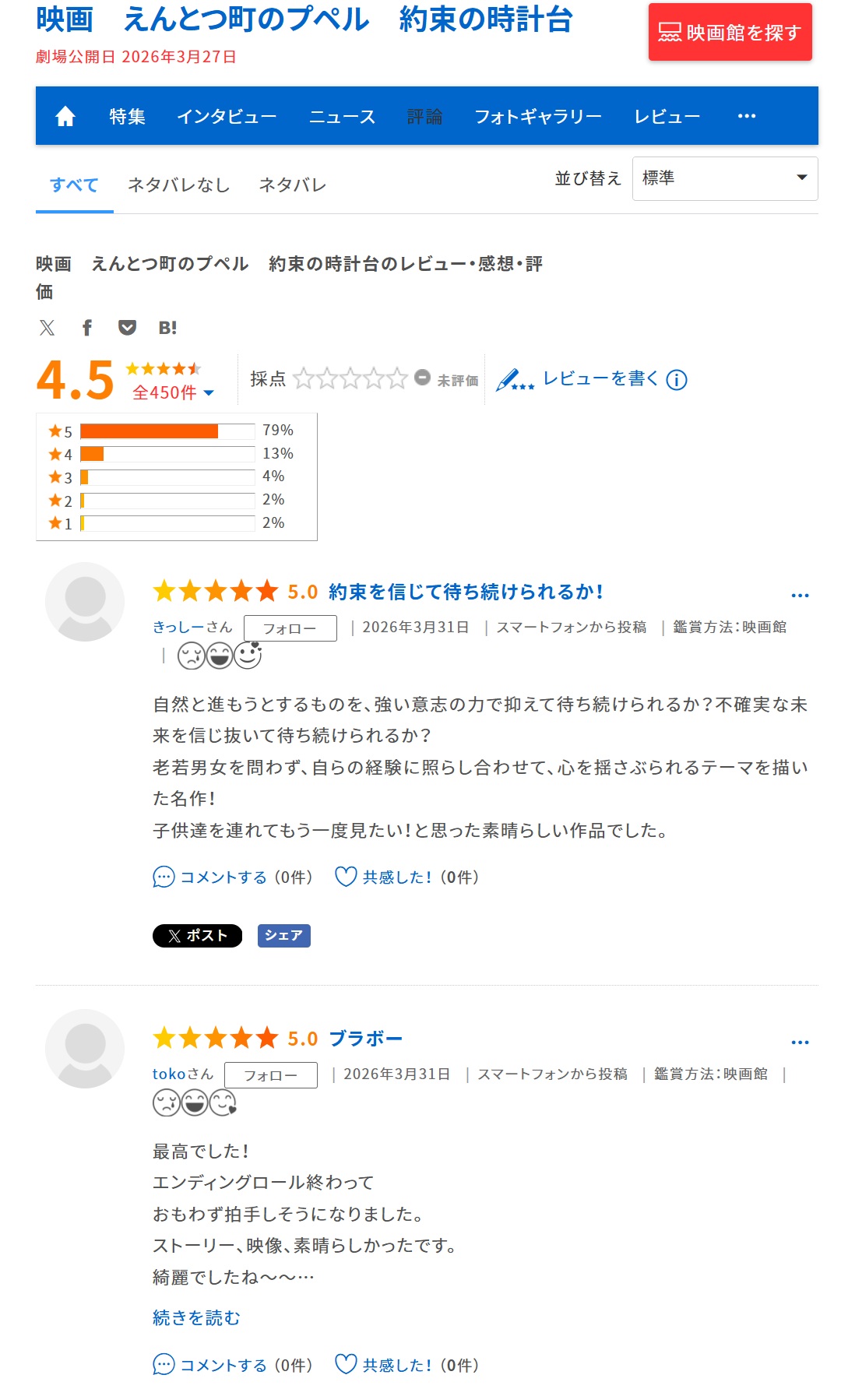Share page via Facebook icon
The image size is (841, 1396).
pyautogui.click(x=87, y=328)
